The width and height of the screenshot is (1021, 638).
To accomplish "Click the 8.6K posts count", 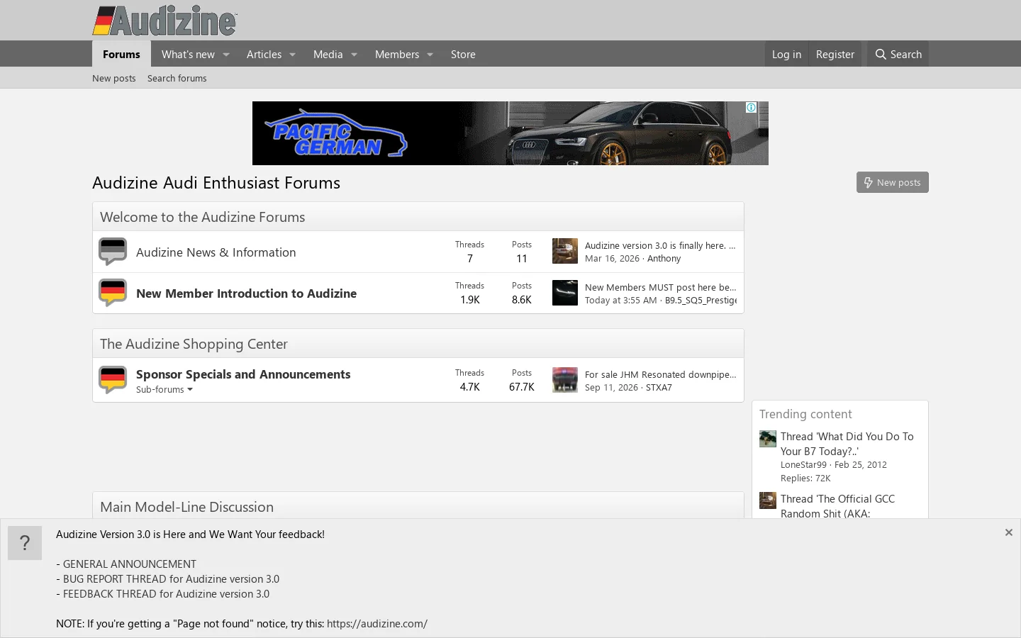I will [x=521, y=300].
